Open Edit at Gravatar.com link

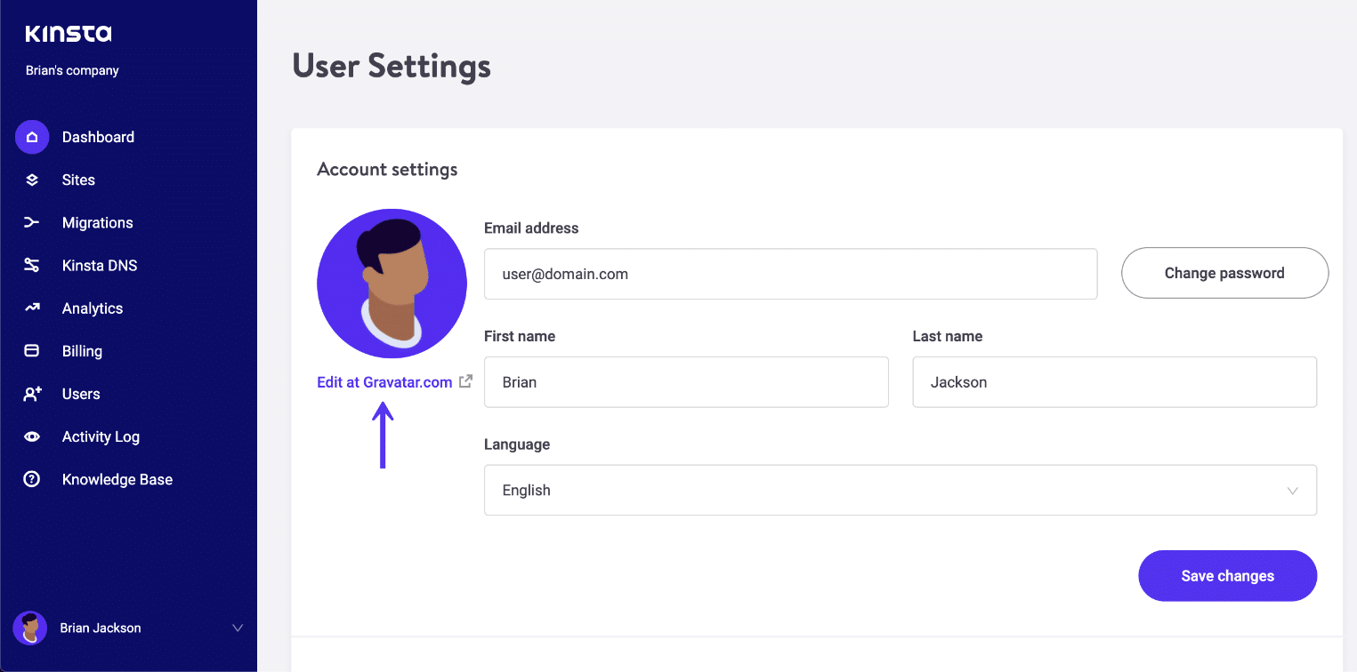pyautogui.click(x=384, y=381)
